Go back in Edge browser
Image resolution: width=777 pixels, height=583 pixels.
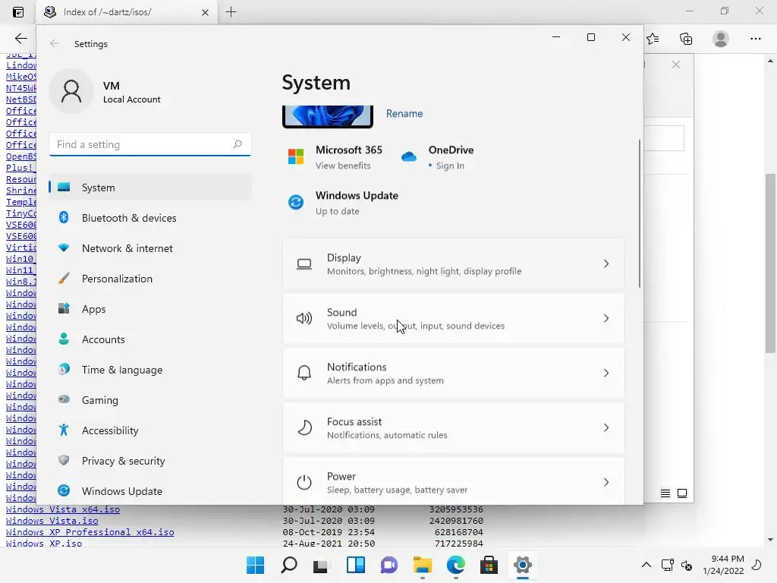20,39
